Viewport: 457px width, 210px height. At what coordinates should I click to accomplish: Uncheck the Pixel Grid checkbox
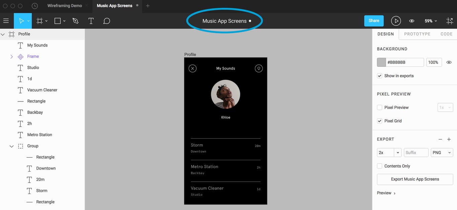pos(380,121)
